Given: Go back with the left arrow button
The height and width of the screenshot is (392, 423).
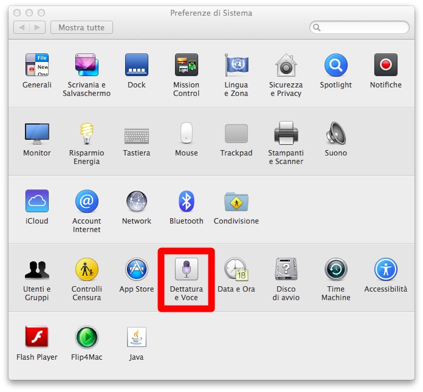Looking at the screenshot, I should click(x=22, y=27).
